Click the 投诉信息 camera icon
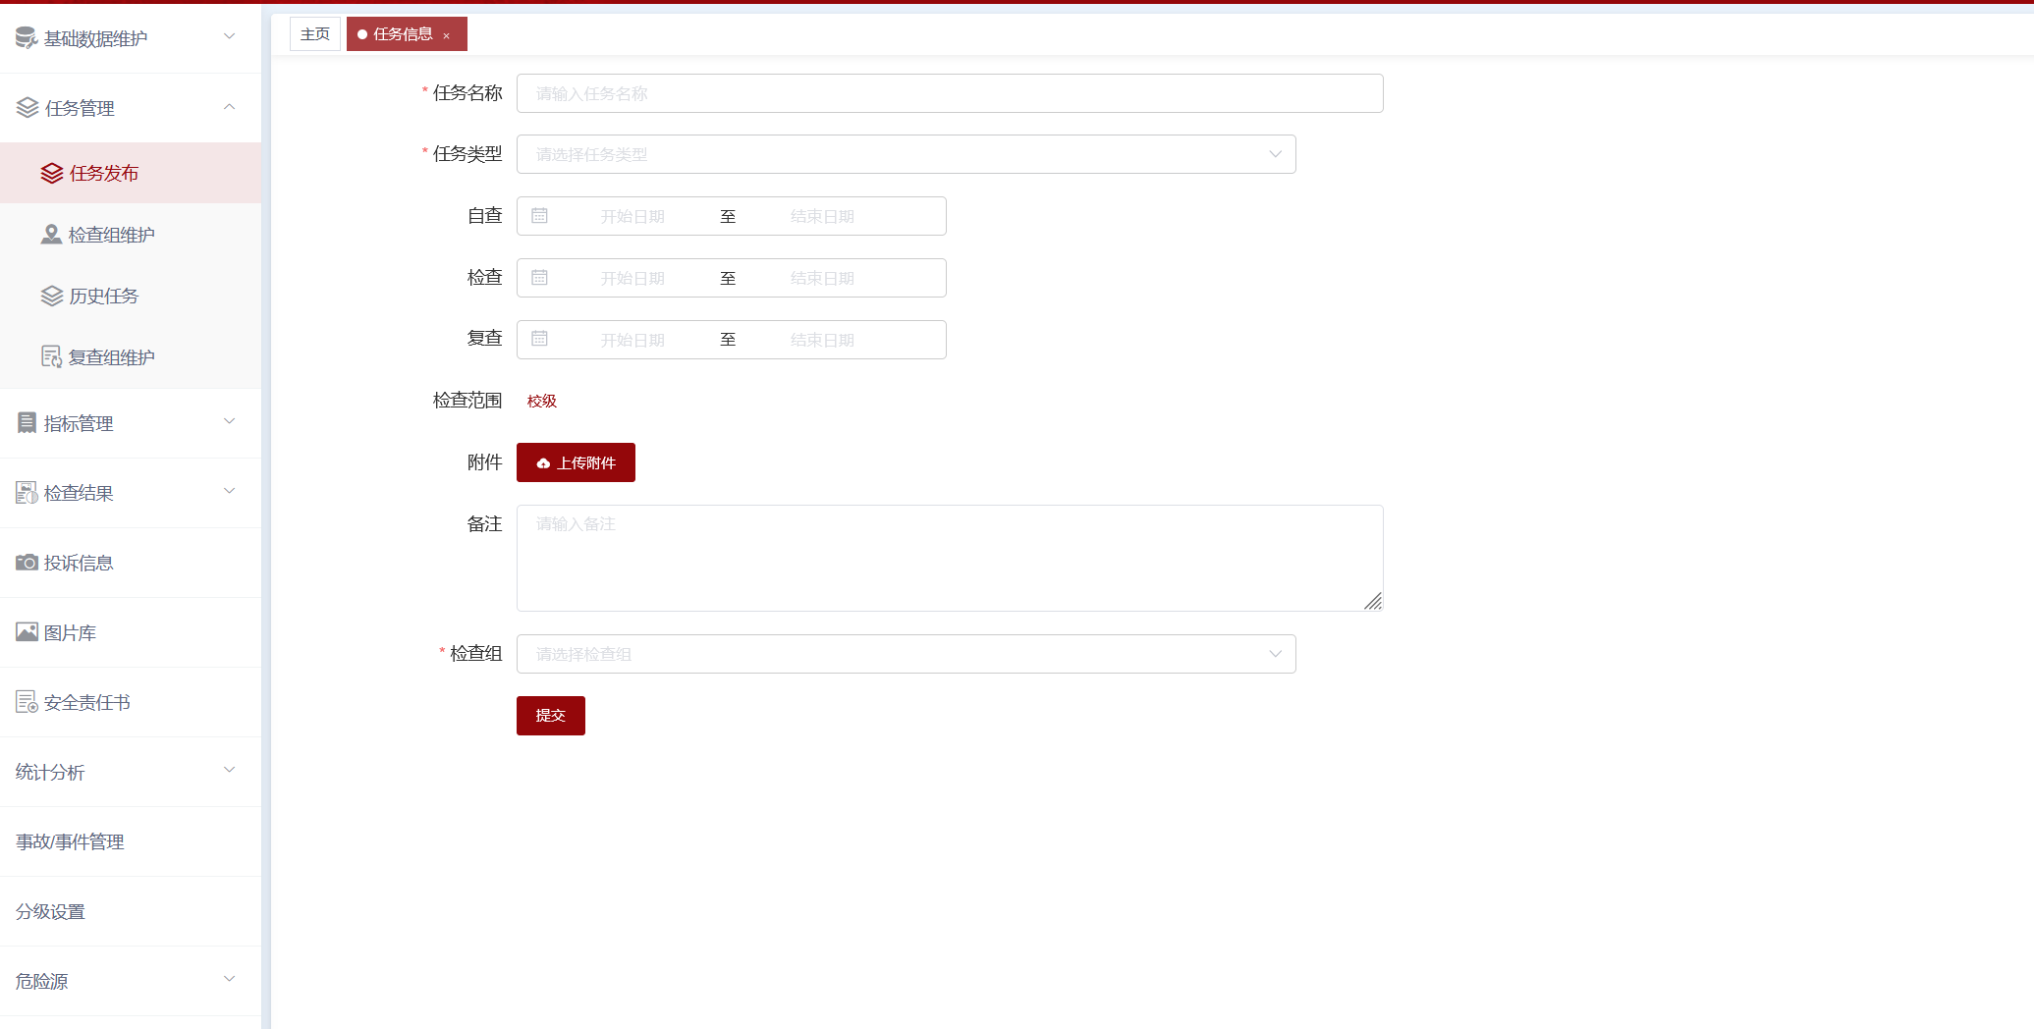 tap(27, 563)
